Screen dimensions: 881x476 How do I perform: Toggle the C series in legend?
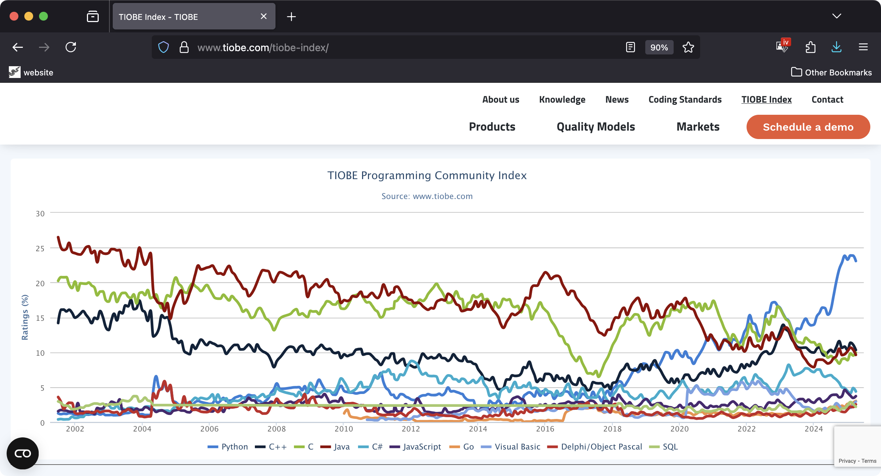(x=304, y=447)
